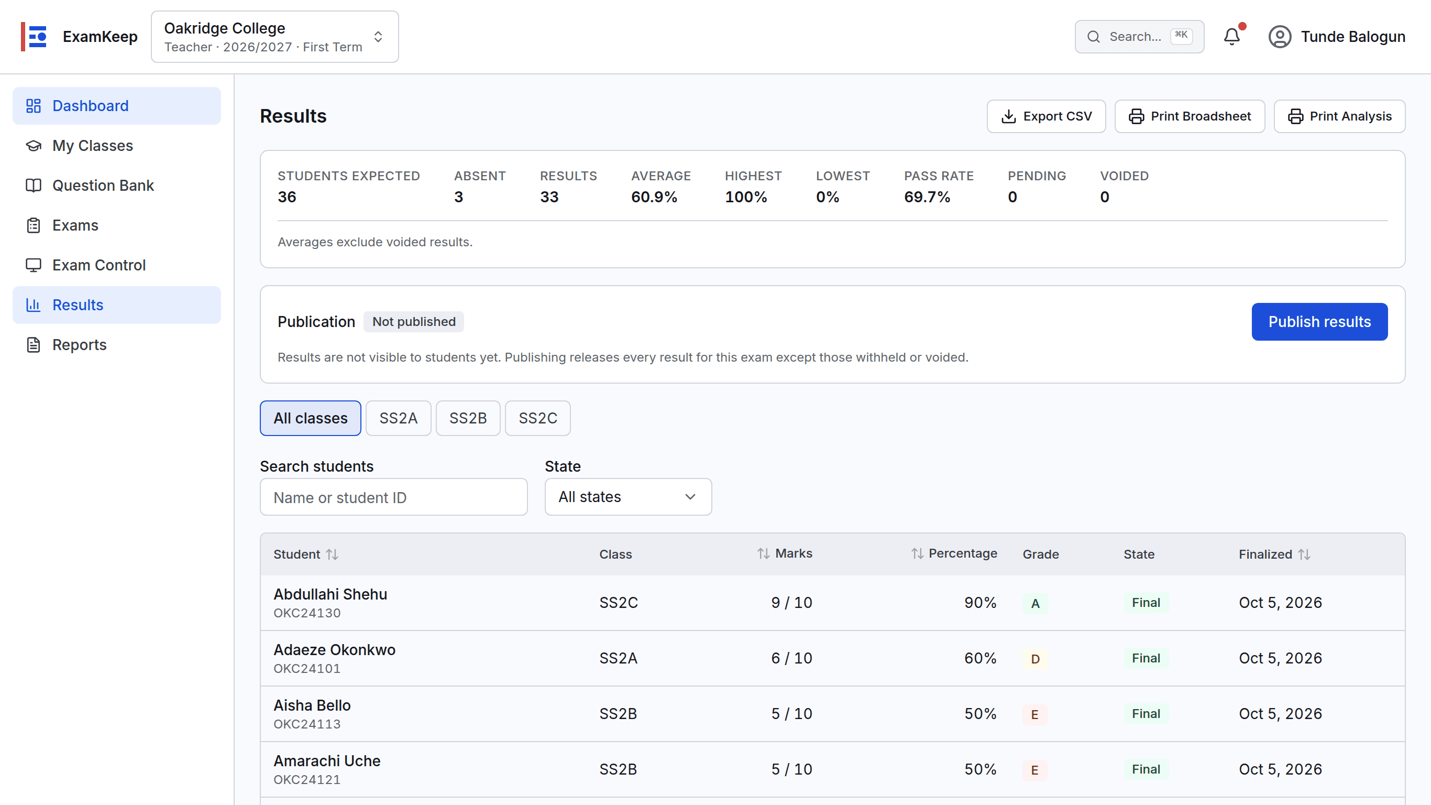This screenshot has height=805, width=1431.
Task: Open Question Bank in sidebar
Action: (117, 185)
